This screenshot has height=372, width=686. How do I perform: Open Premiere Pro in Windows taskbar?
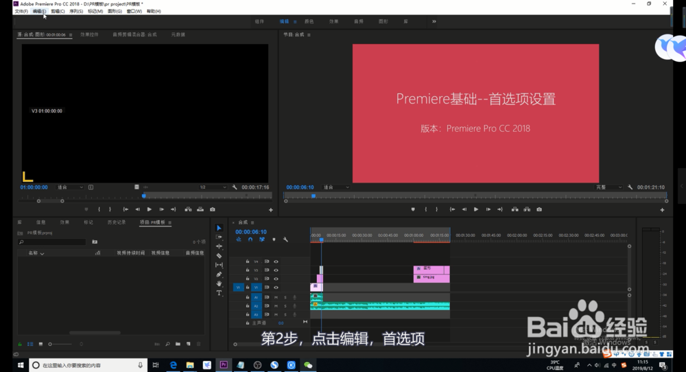[x=224, y=364]
